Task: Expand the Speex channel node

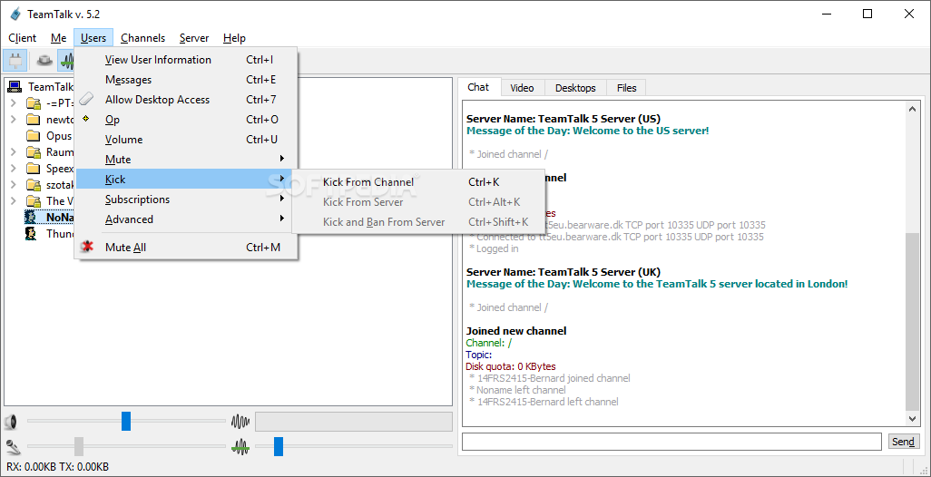Action: pos(13,169)
